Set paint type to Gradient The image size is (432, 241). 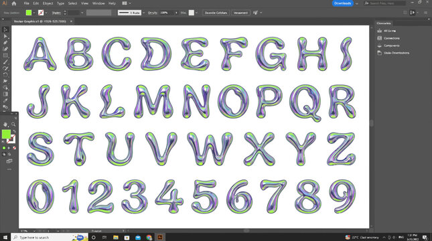[9, 148]
